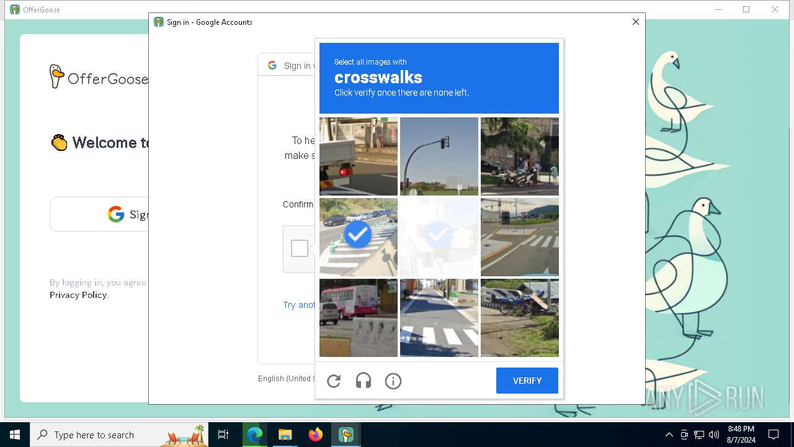Open the English (United States) language selector
794x447 pixels.
(287, 378)
